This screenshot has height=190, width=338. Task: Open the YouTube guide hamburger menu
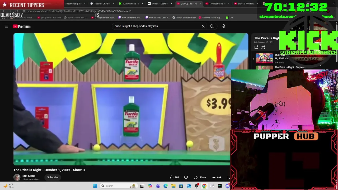(x=6, y=26)
